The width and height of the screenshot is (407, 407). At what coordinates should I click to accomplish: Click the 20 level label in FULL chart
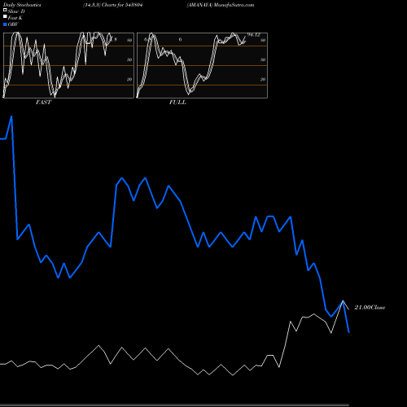coord(263,79)
